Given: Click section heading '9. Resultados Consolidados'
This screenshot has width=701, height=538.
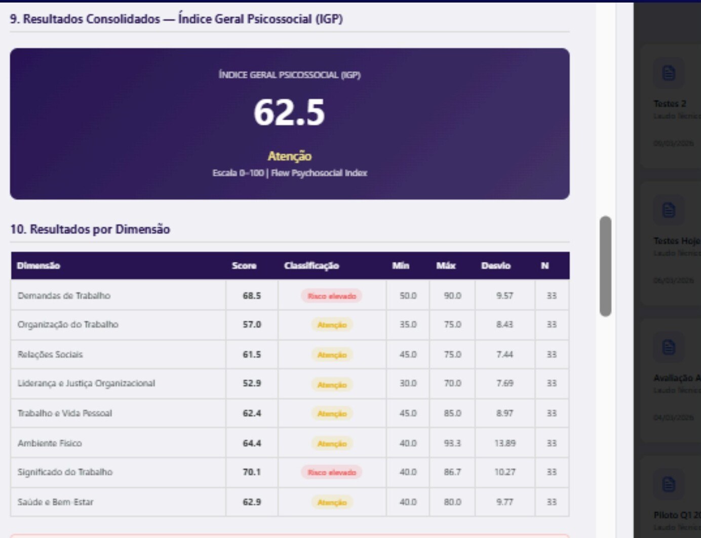Looking at the screenshot, I should [176, 19].
